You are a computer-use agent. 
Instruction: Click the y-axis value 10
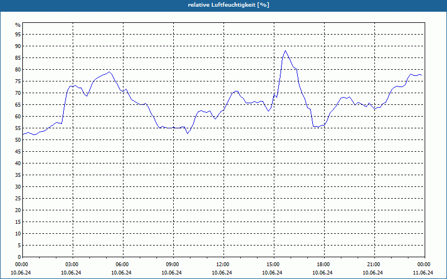coord(18,233)
